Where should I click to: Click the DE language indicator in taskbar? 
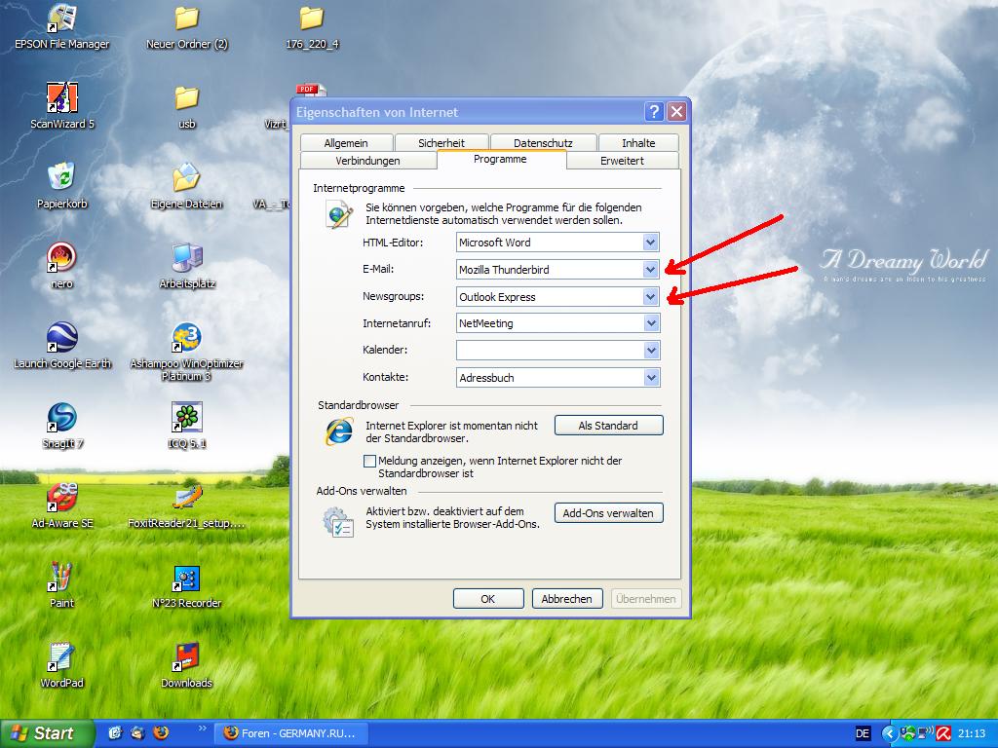pos(862,733)
